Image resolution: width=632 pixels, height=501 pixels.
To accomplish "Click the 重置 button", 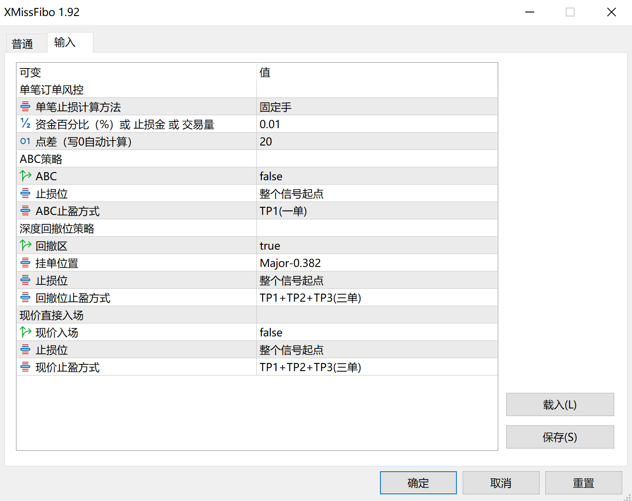I will tap(583, 483).
